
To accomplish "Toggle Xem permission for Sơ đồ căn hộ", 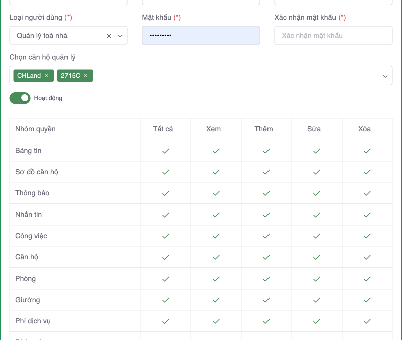I will [x=216, y=172].
